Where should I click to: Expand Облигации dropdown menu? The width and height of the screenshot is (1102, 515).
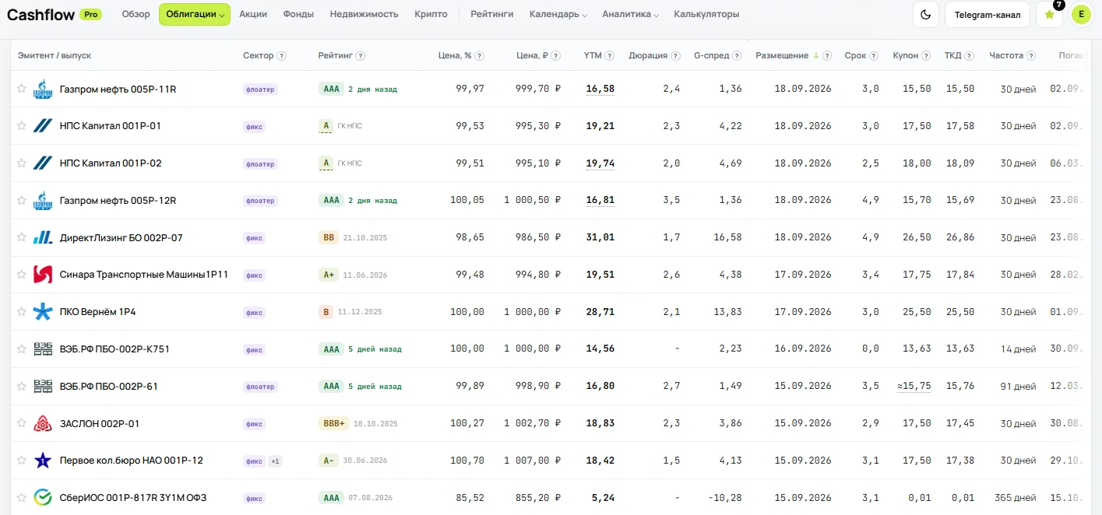(195, 14)
